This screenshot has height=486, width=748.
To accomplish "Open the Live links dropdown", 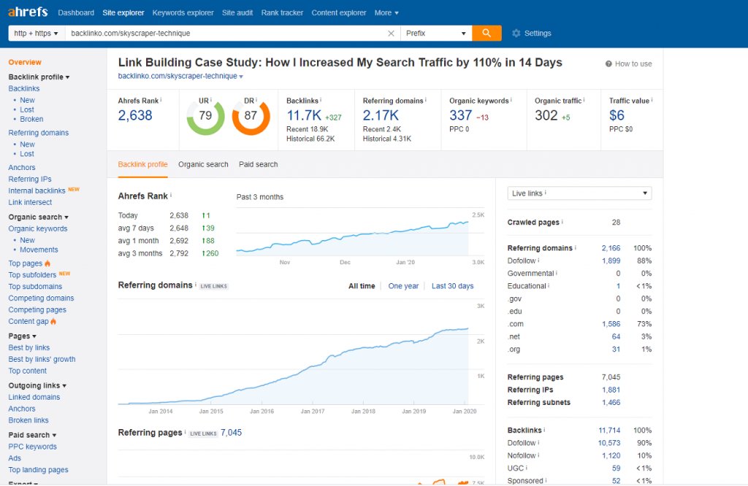I will tap(579, 193).
